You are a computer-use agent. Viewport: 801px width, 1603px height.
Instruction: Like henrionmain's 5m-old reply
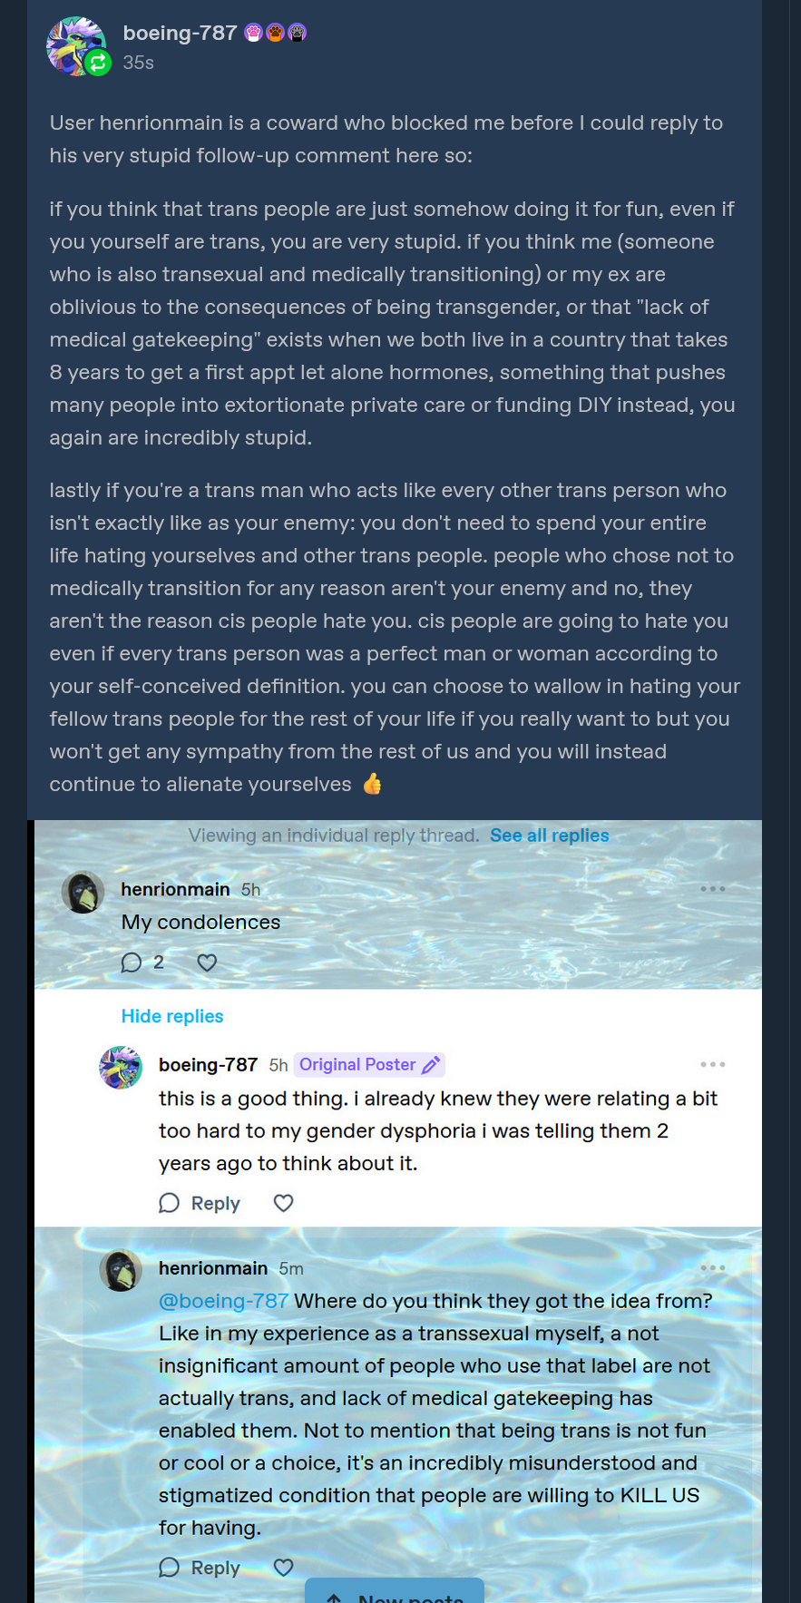(x=283, y=1568)
